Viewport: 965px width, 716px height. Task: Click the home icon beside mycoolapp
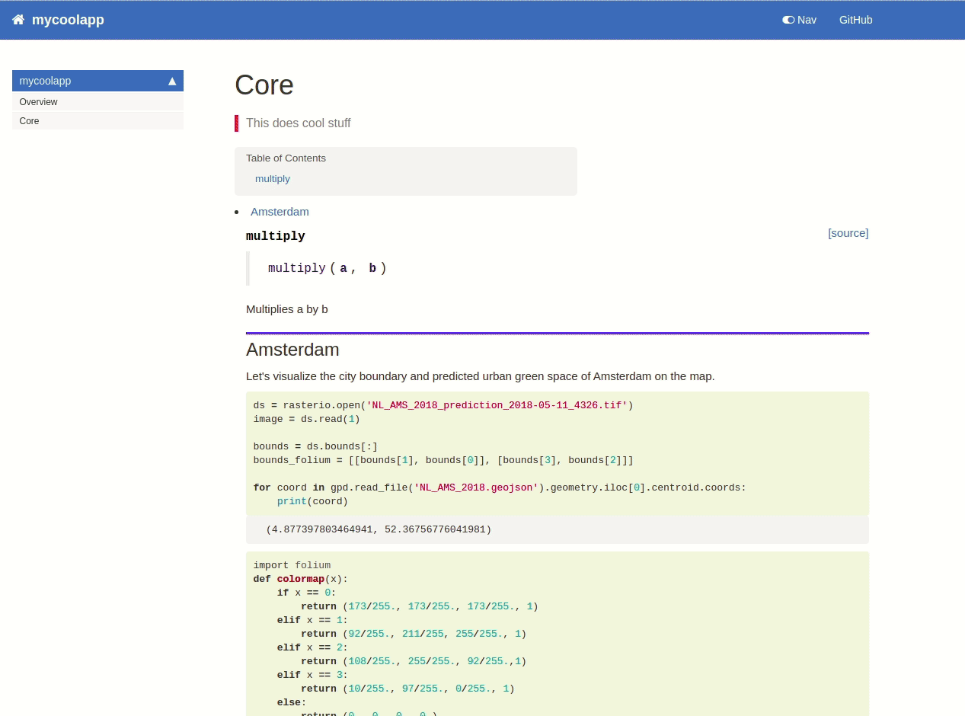click(18, 20)
